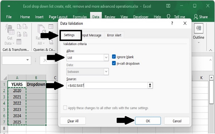This screenshot has height=134, width=215.
Task: Click cell with value 2022
Action: 17,103
